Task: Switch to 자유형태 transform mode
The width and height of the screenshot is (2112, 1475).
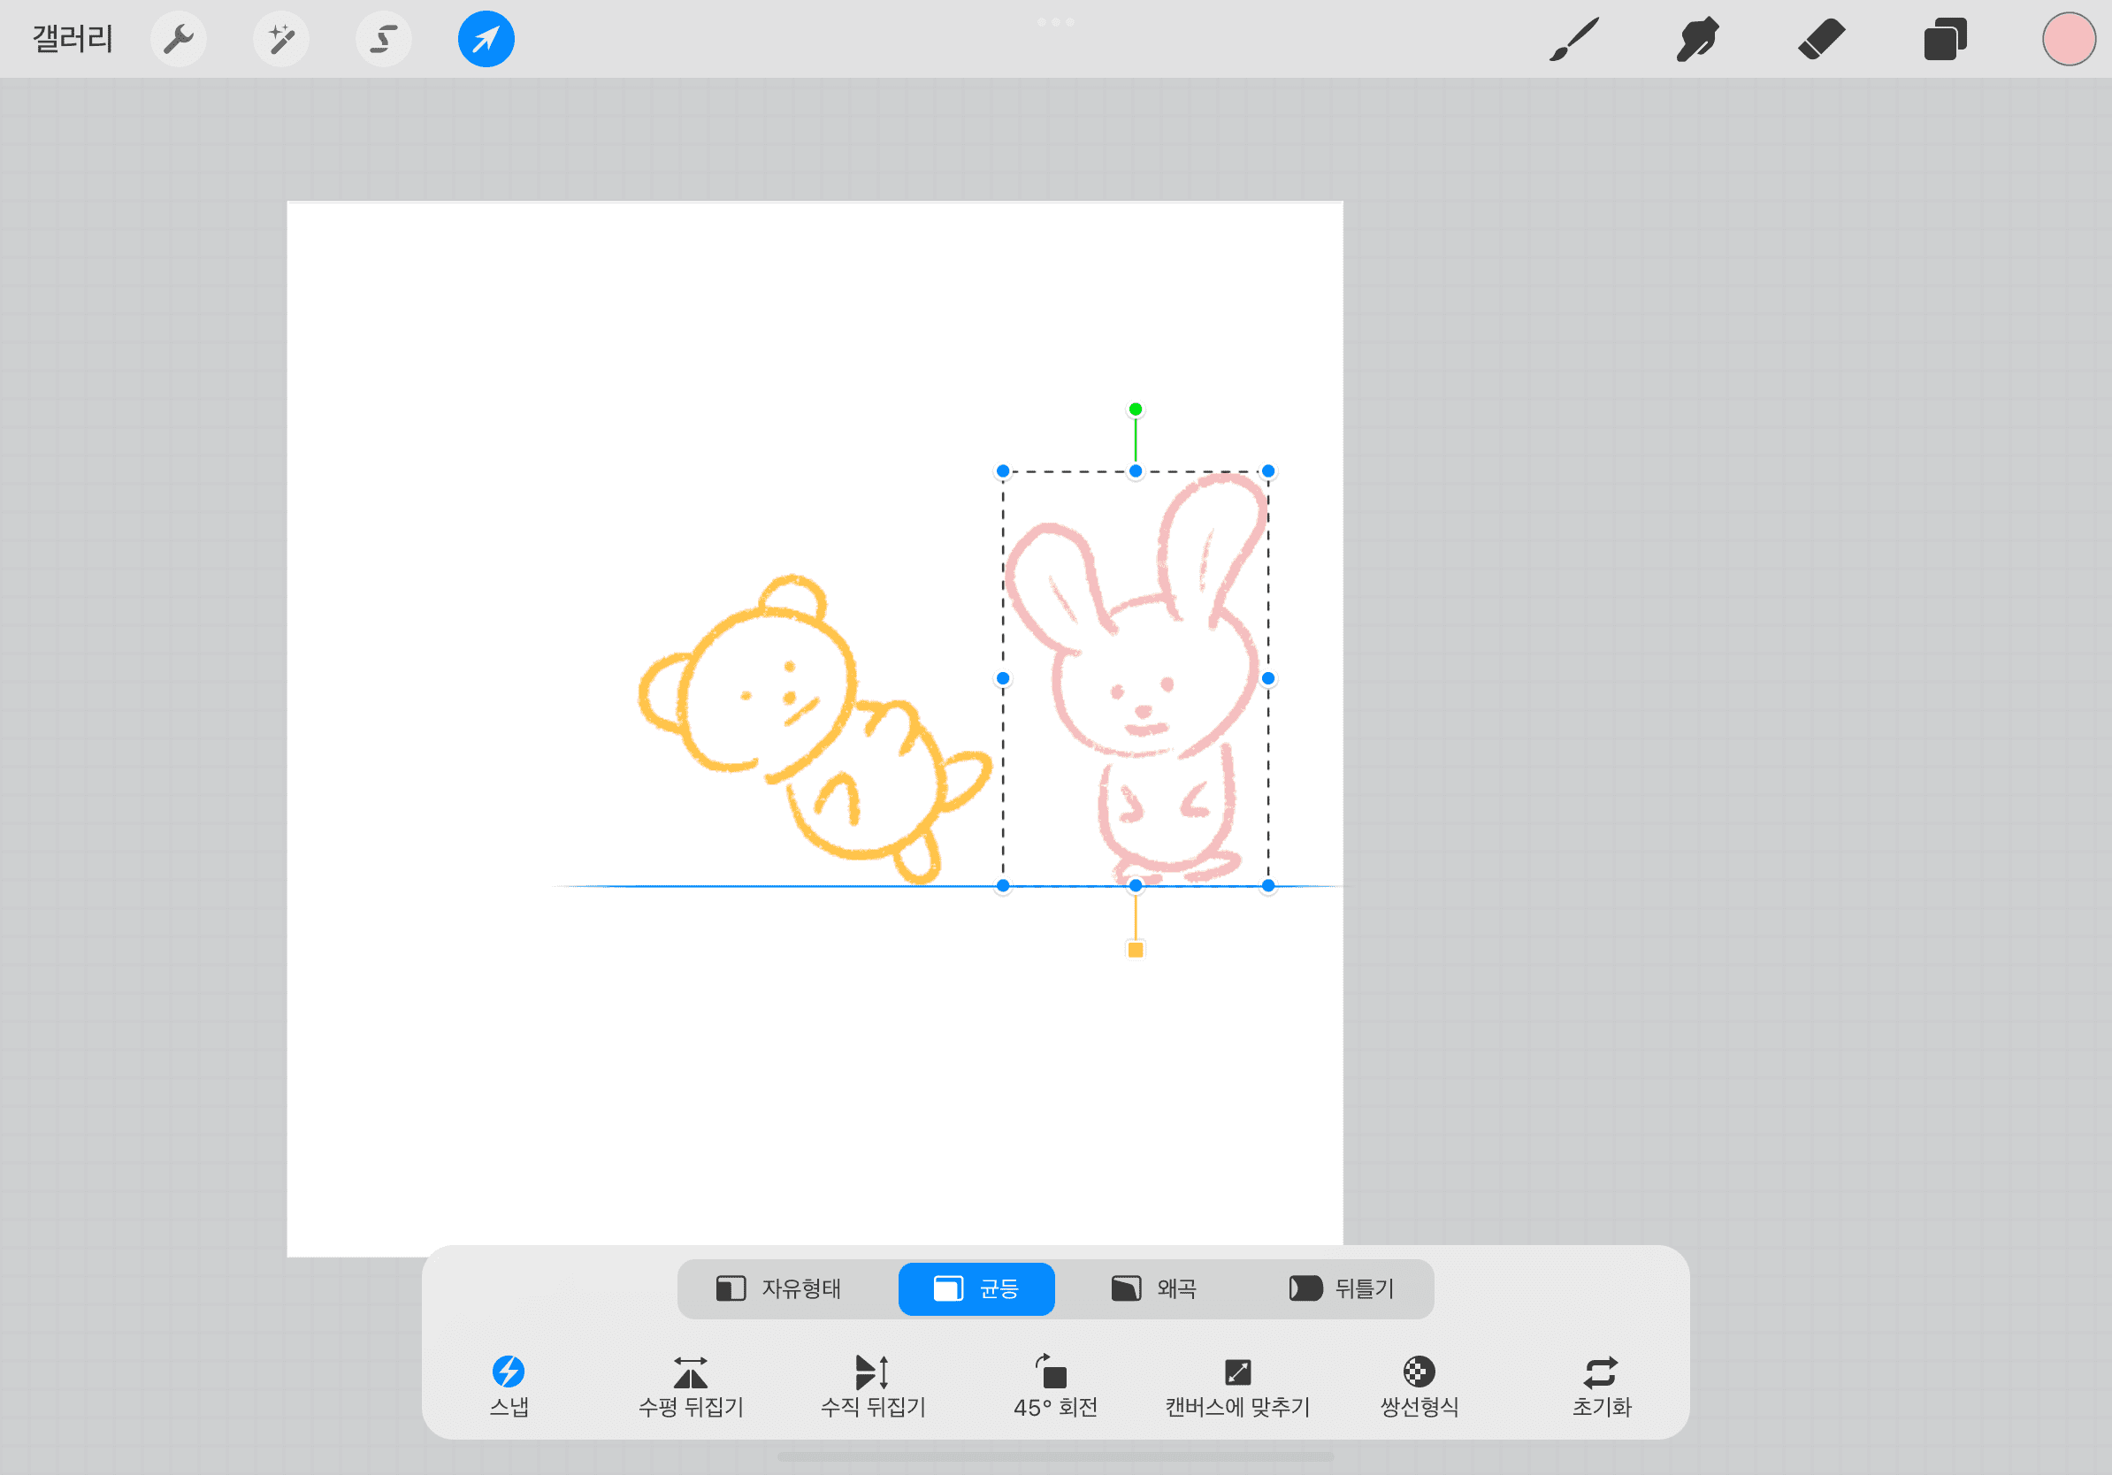Action: pyautogui.click(x=779, y=1288)
